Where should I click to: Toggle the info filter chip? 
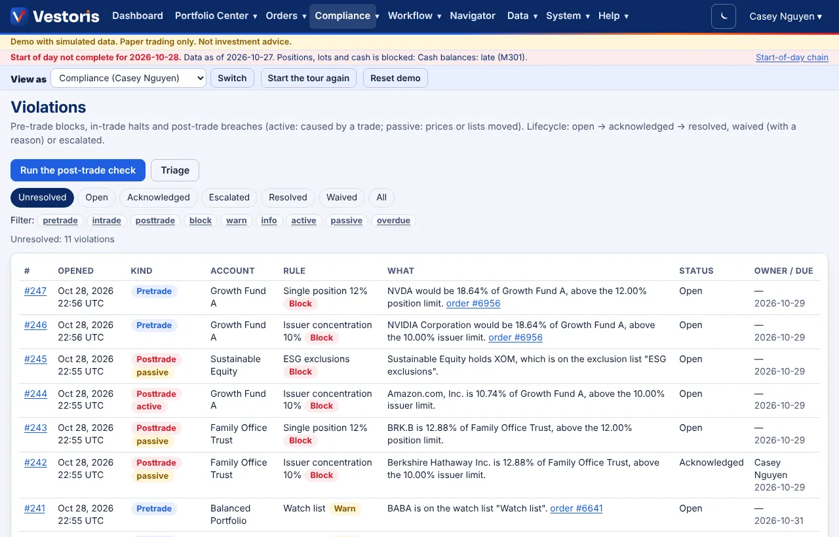[269, 221]
